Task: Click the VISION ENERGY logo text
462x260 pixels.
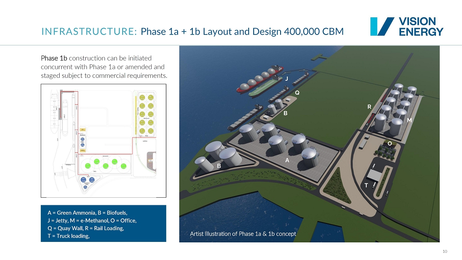Action: pyautogui.click(x=420, y=27)
